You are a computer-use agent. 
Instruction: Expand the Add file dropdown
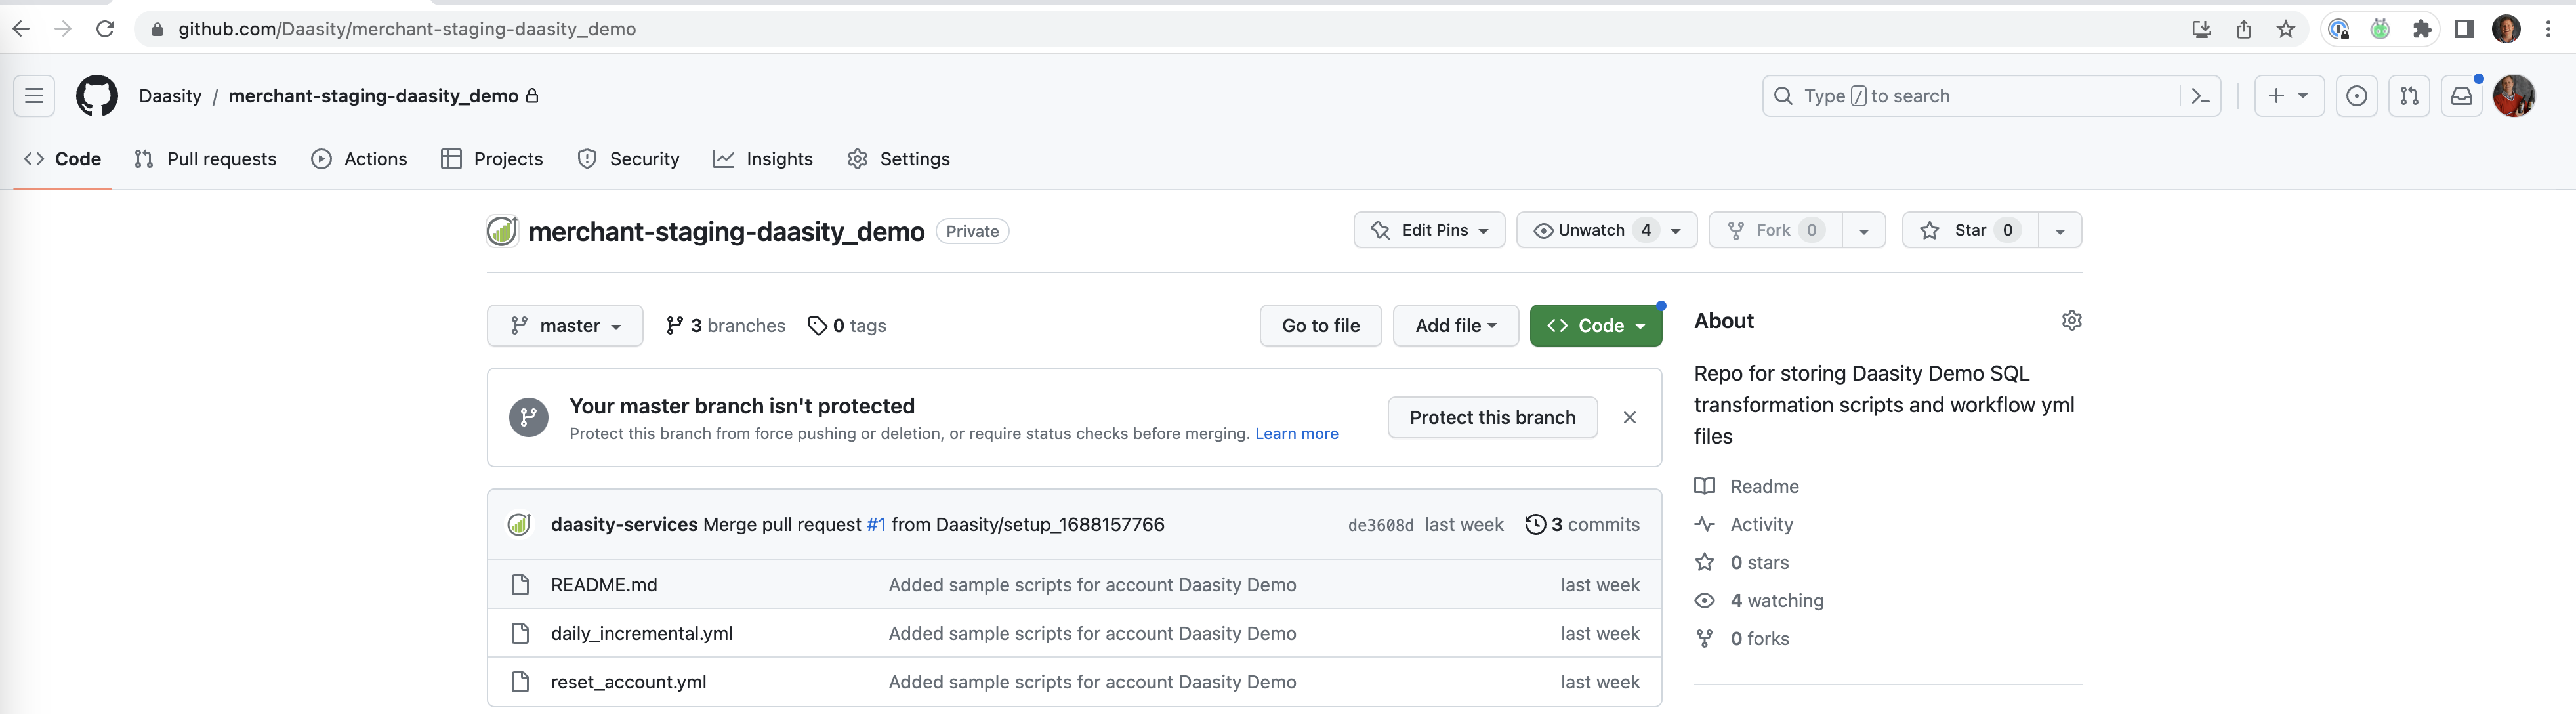click(1455, 326)
